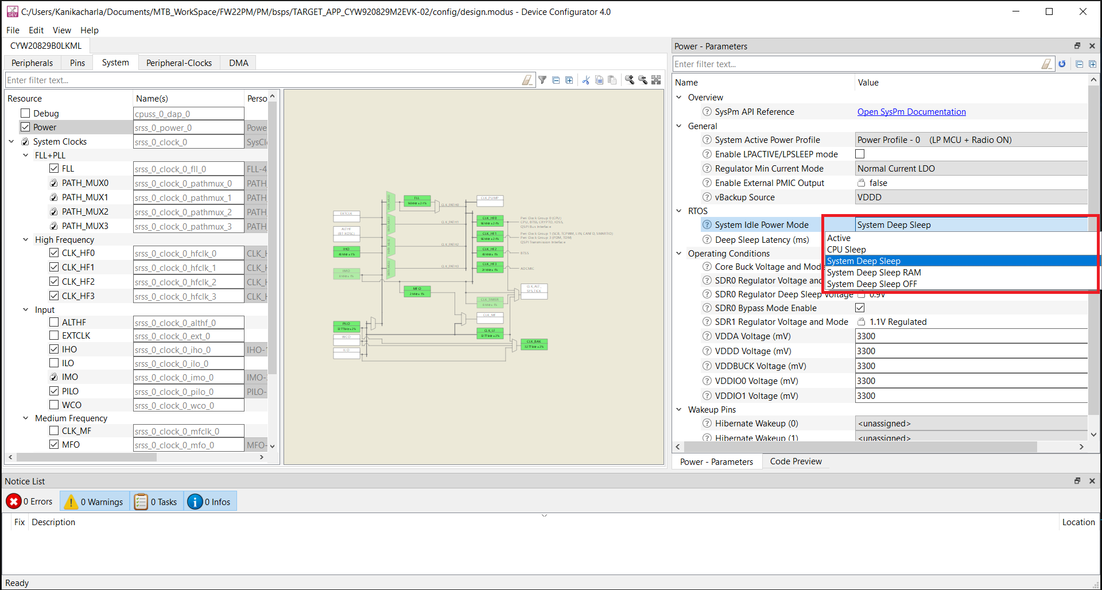
Task: Switch to the Peripherals tab
Action: pos(32,63)
